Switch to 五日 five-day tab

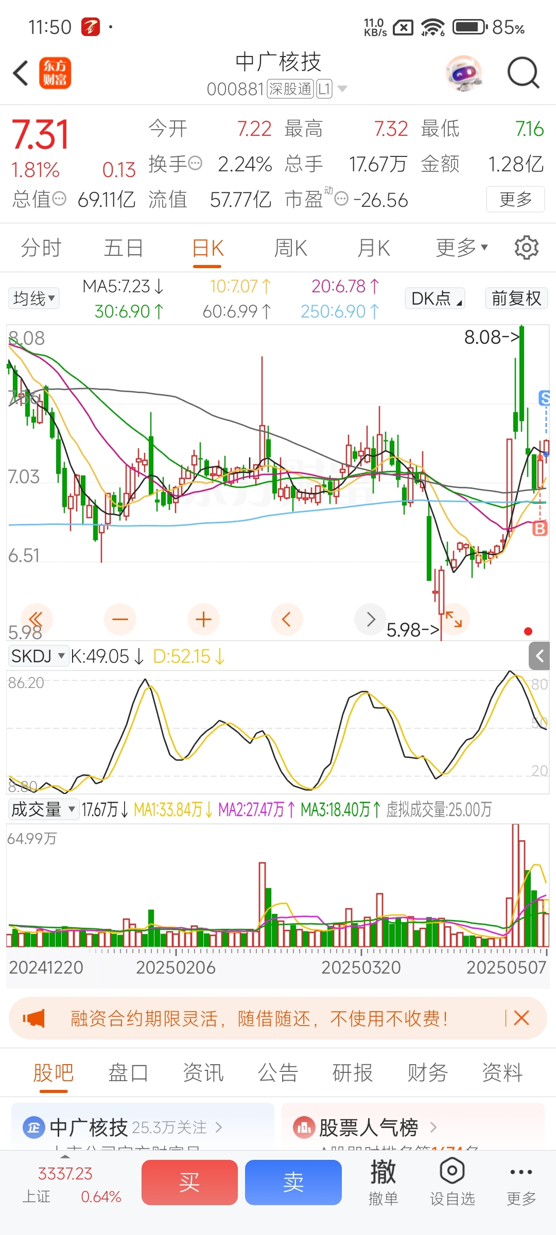tap(124, 248)
